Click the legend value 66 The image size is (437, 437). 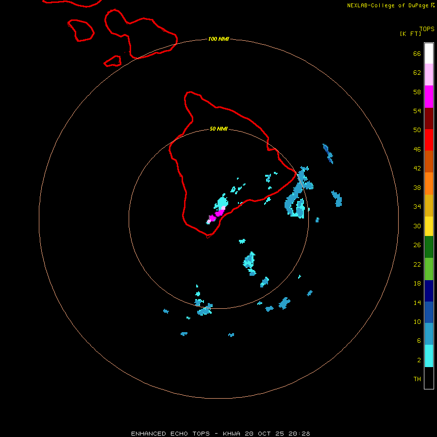click(417, 53)
